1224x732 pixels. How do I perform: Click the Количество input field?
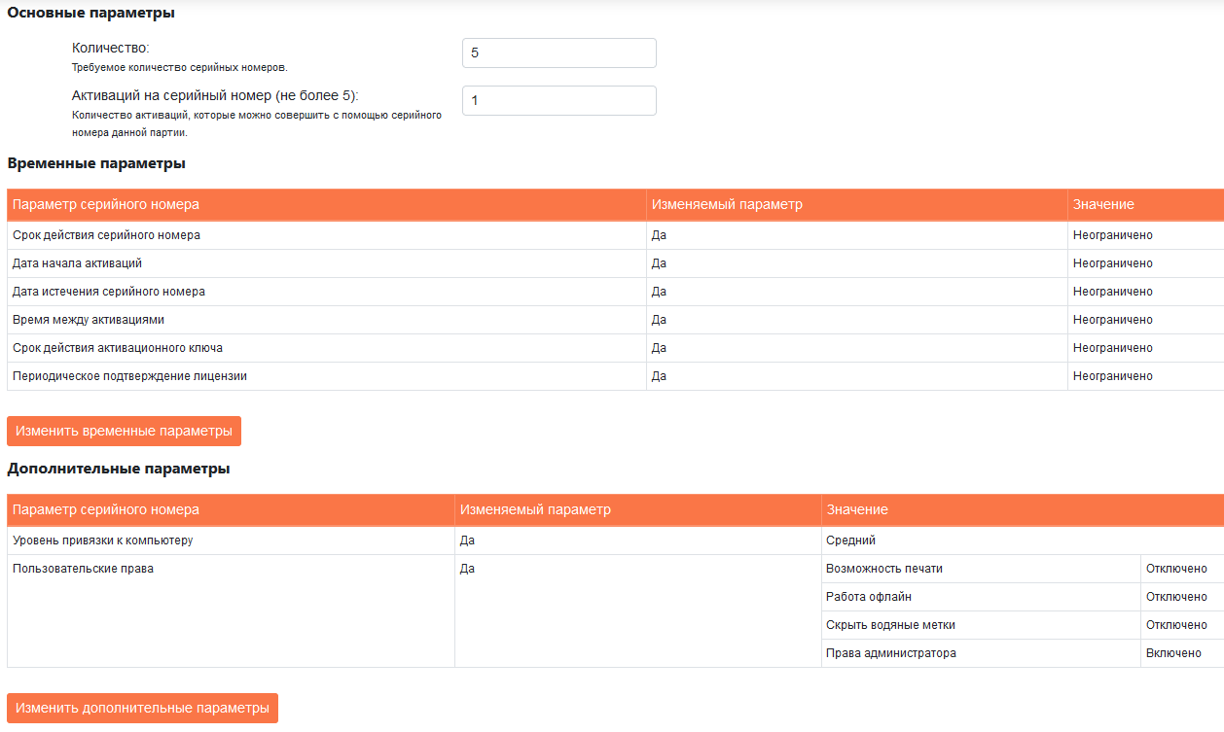[558, 52]
